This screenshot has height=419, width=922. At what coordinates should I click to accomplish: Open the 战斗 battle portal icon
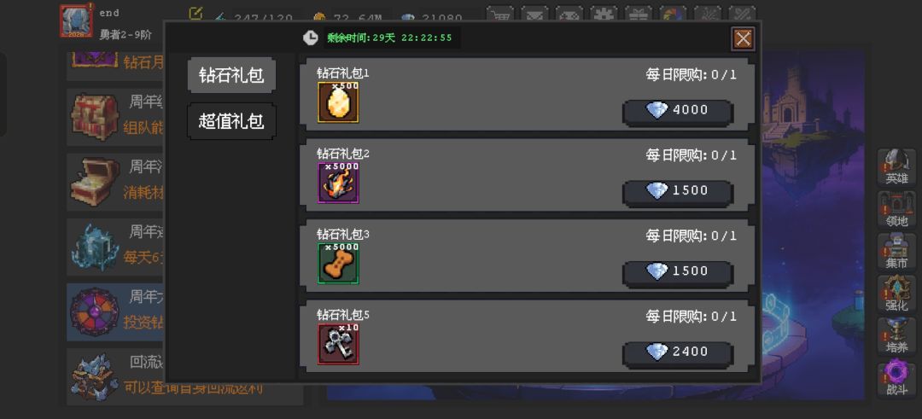(x=896, y=378)
